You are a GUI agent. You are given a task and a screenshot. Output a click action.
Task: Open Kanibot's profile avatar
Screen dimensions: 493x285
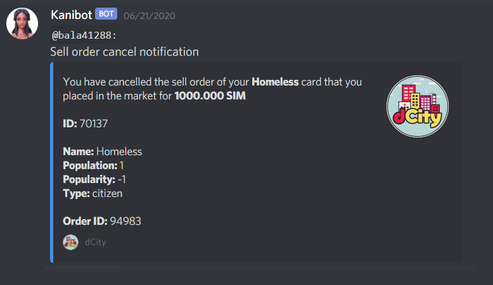click(22, 23)
